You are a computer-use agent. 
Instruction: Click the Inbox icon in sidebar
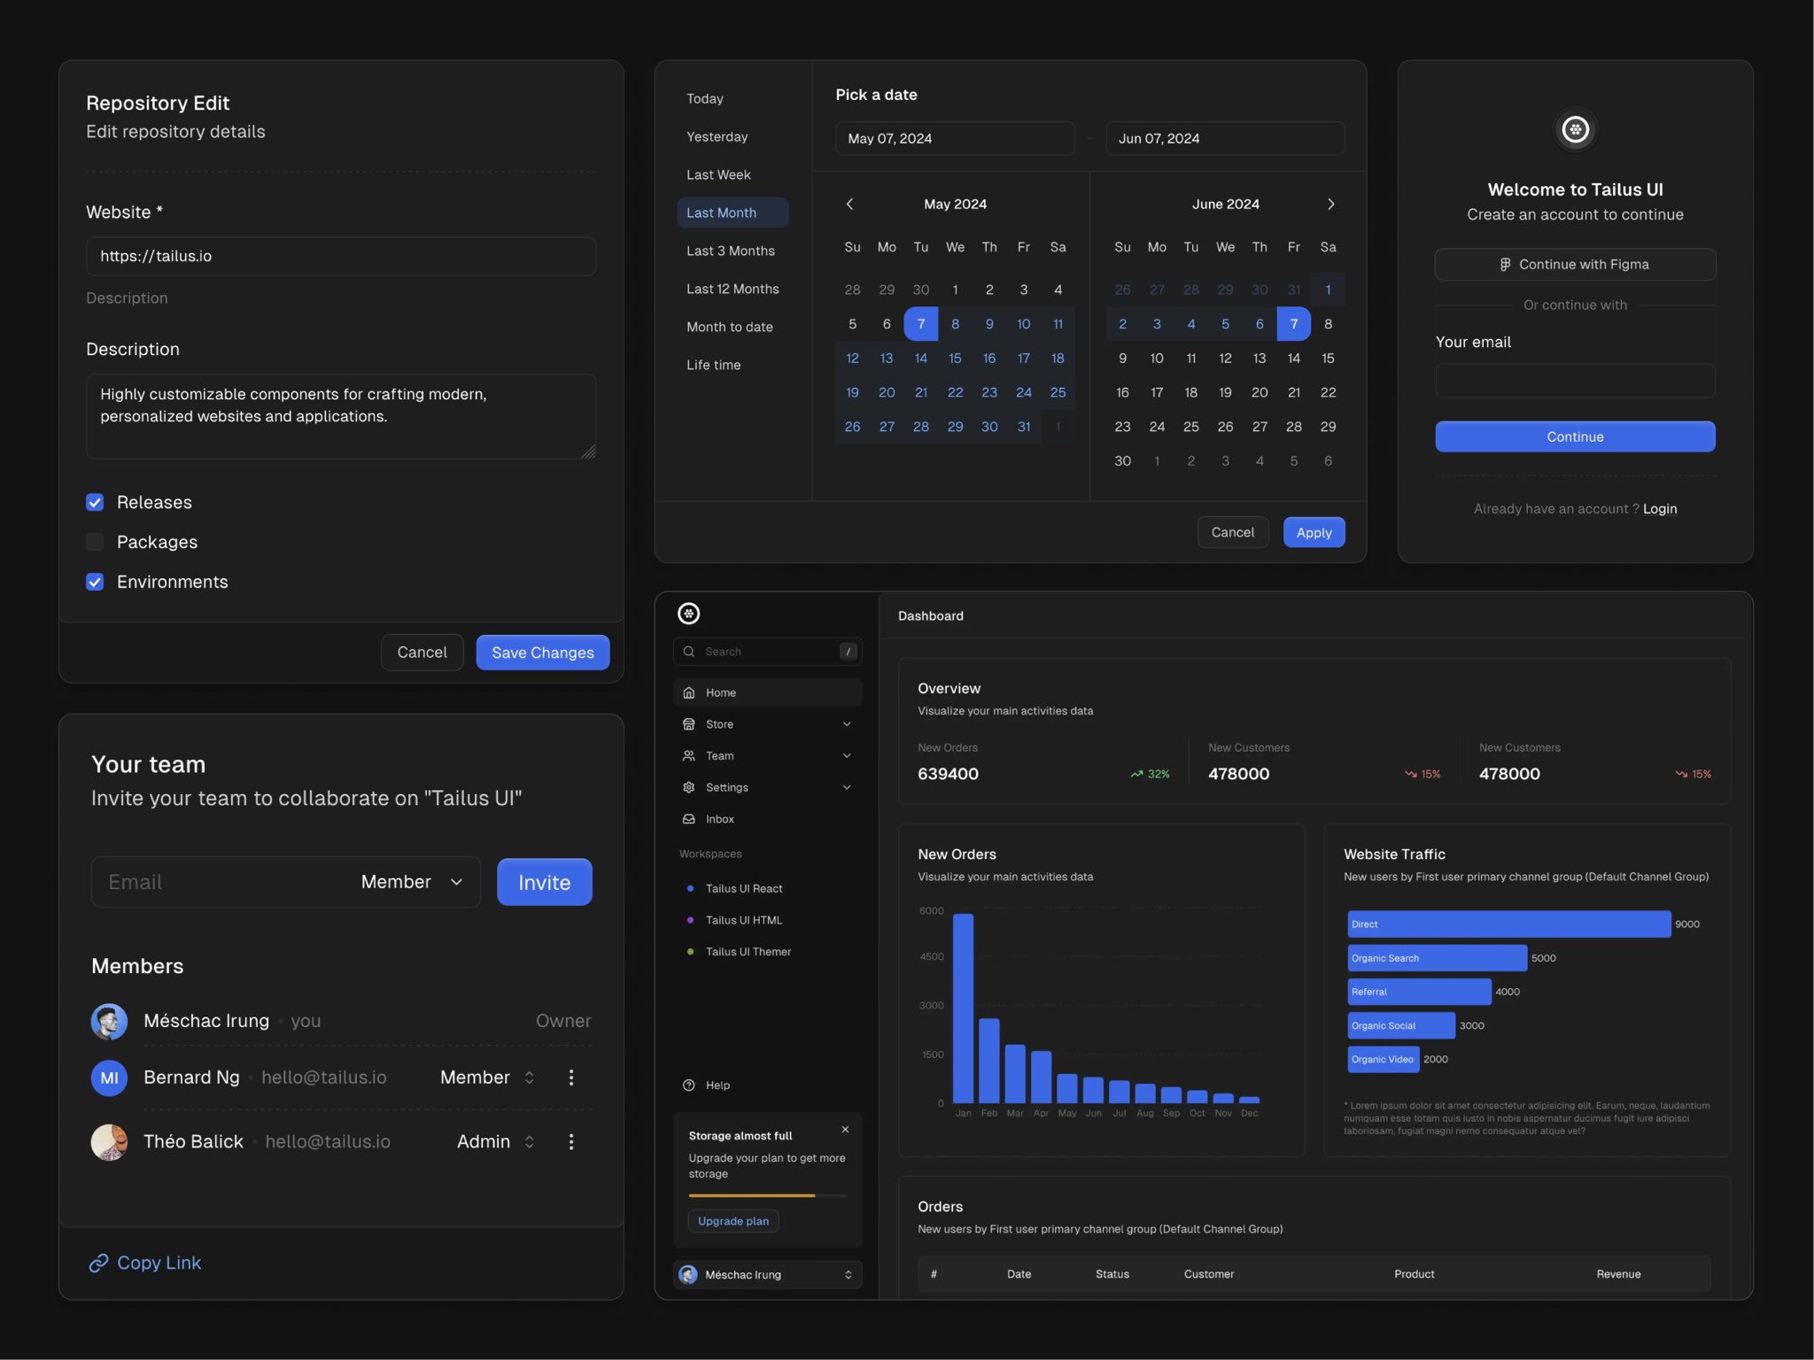(x=689, y=819)
